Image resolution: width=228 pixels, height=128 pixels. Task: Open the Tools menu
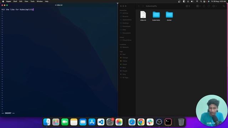click(32, 1)
